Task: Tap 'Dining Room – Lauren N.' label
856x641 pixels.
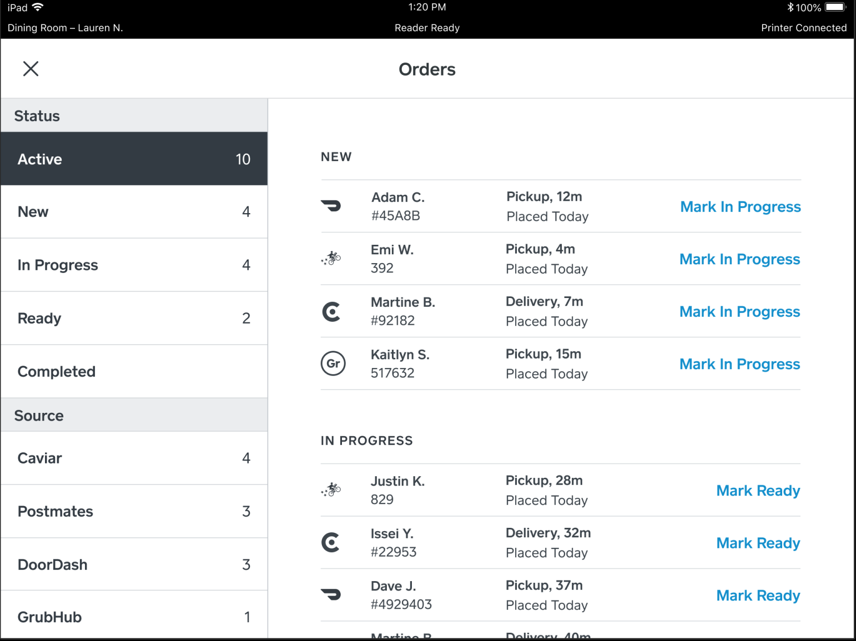Action: click(66, 28)
